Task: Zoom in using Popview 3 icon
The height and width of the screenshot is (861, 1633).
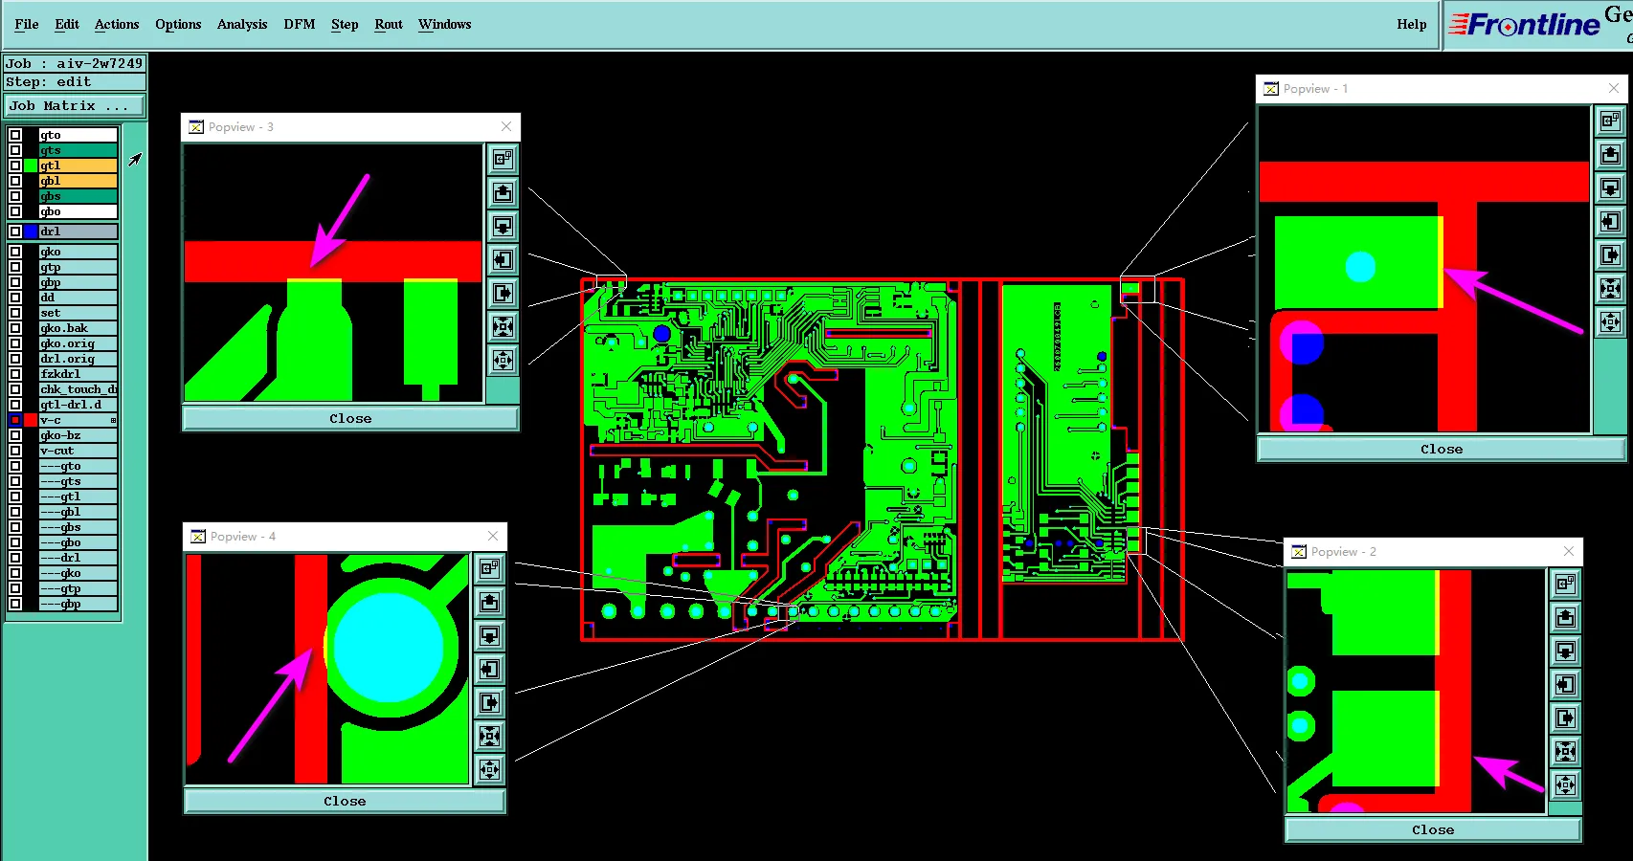Action: coord(503,326)
